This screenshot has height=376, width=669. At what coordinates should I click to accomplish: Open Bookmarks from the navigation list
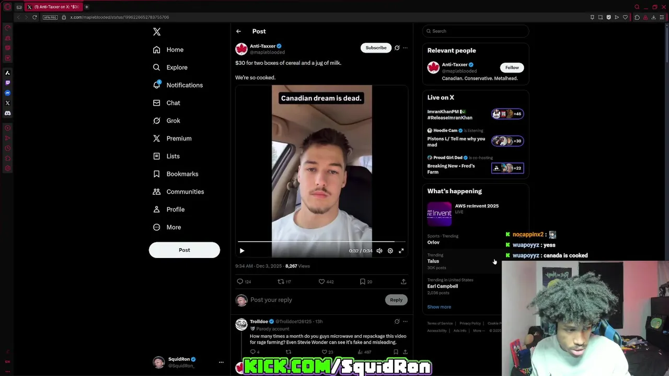point(176,174)
